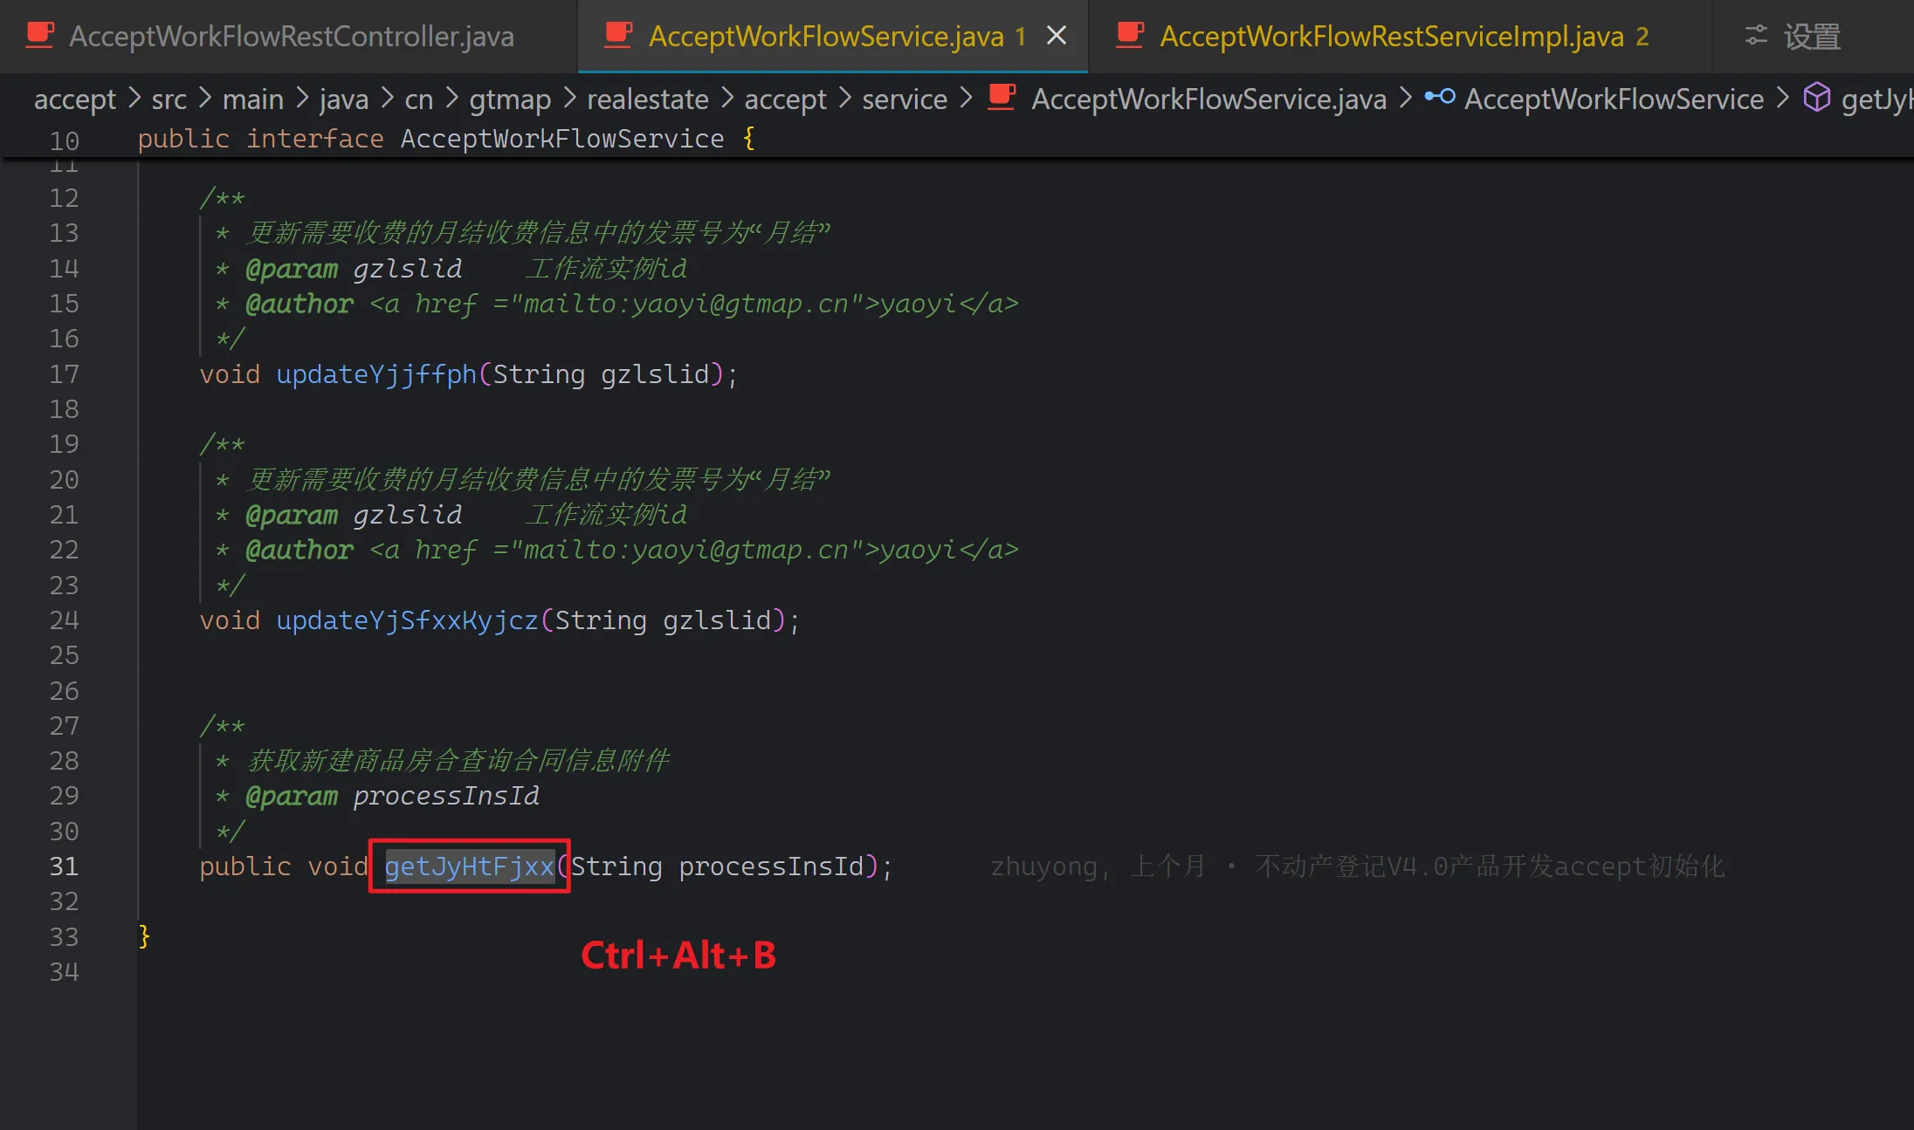Click updateYjSfxxKyjcz method name

click(407, 620)
